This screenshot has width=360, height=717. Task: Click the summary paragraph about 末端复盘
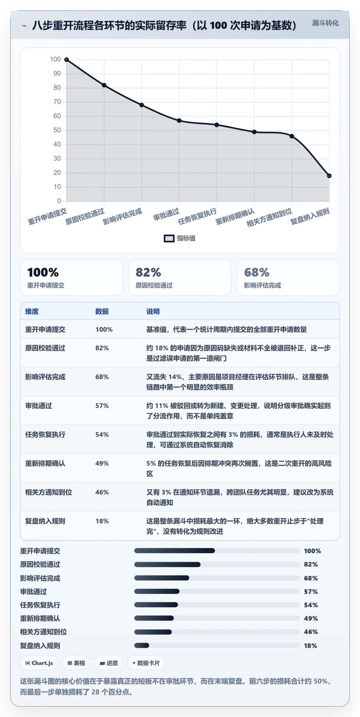pyautogui.click(x=176, y=687)
